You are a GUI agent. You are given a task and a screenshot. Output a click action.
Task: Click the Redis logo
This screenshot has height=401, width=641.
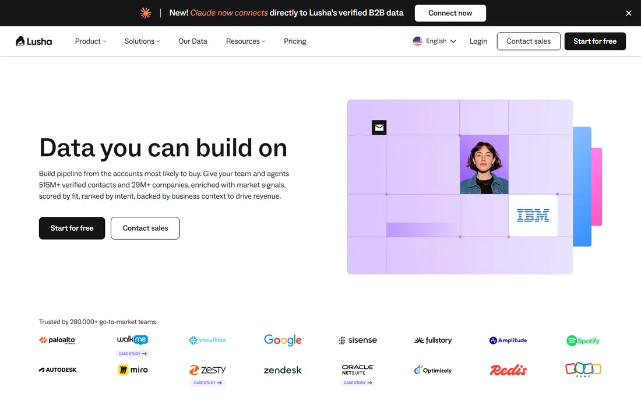508,370
